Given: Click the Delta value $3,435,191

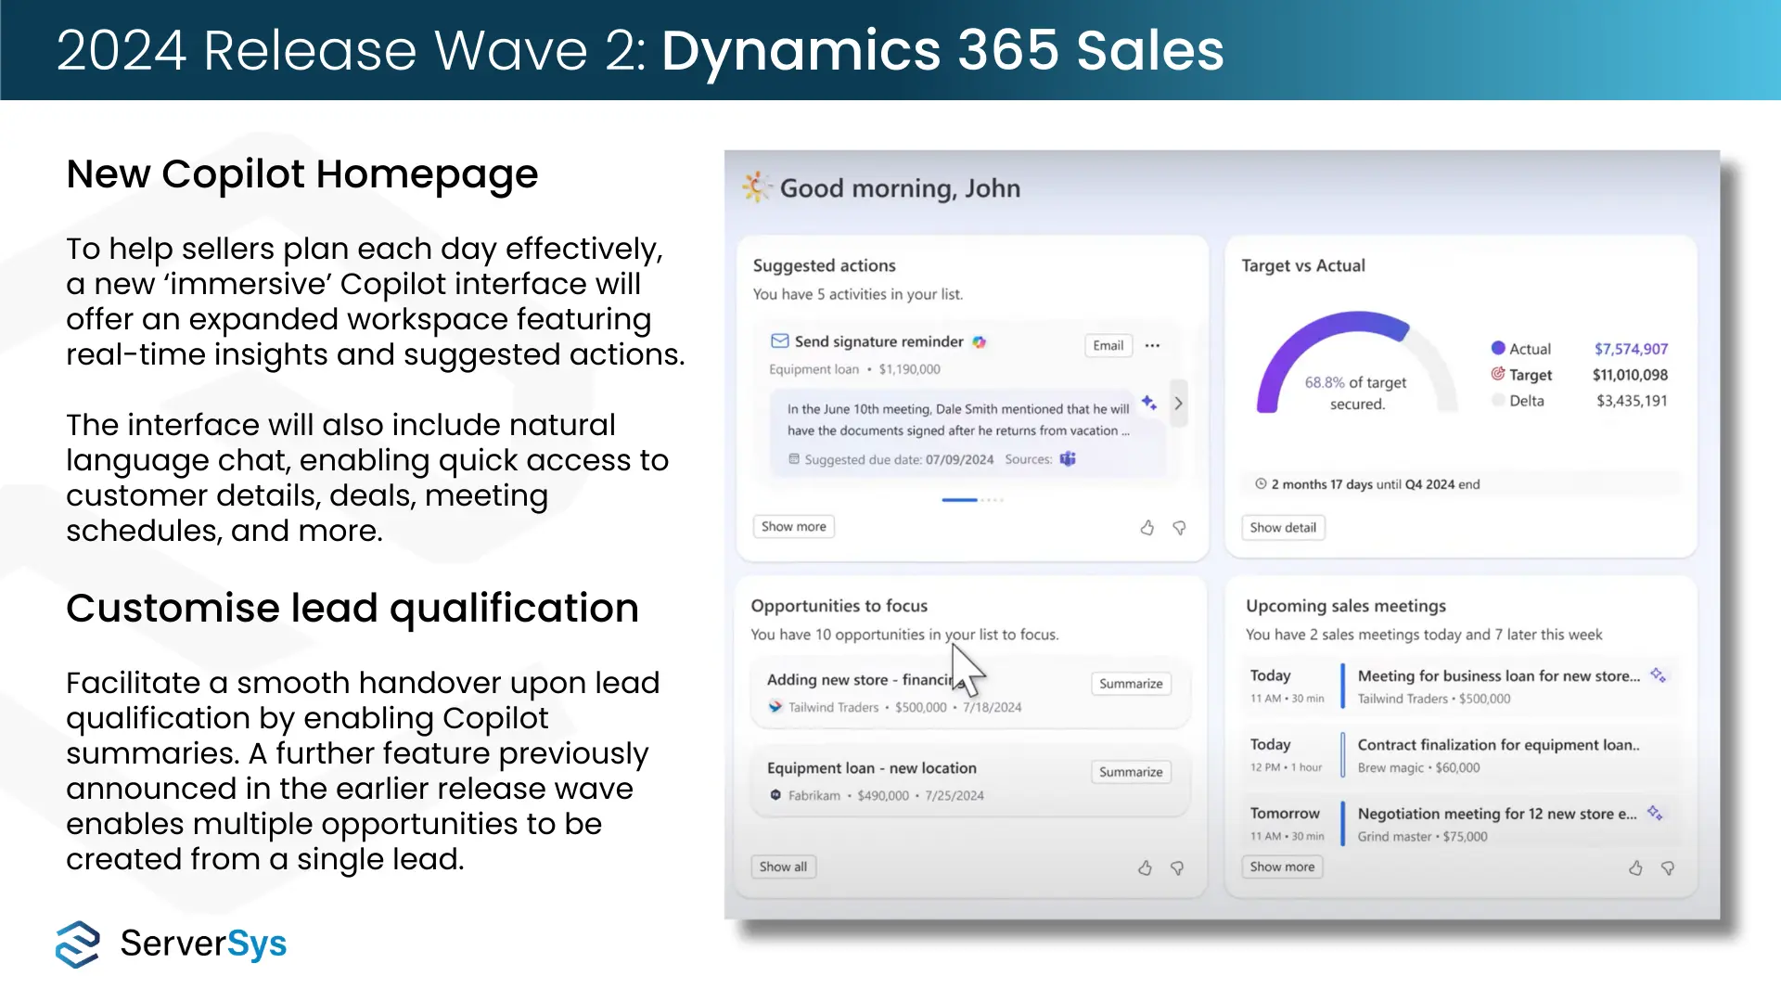Looking at the screenshot, I should click(x=1632, y=401).
